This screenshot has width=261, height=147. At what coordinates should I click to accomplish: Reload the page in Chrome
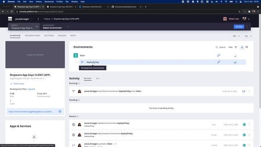pos(12,11)
